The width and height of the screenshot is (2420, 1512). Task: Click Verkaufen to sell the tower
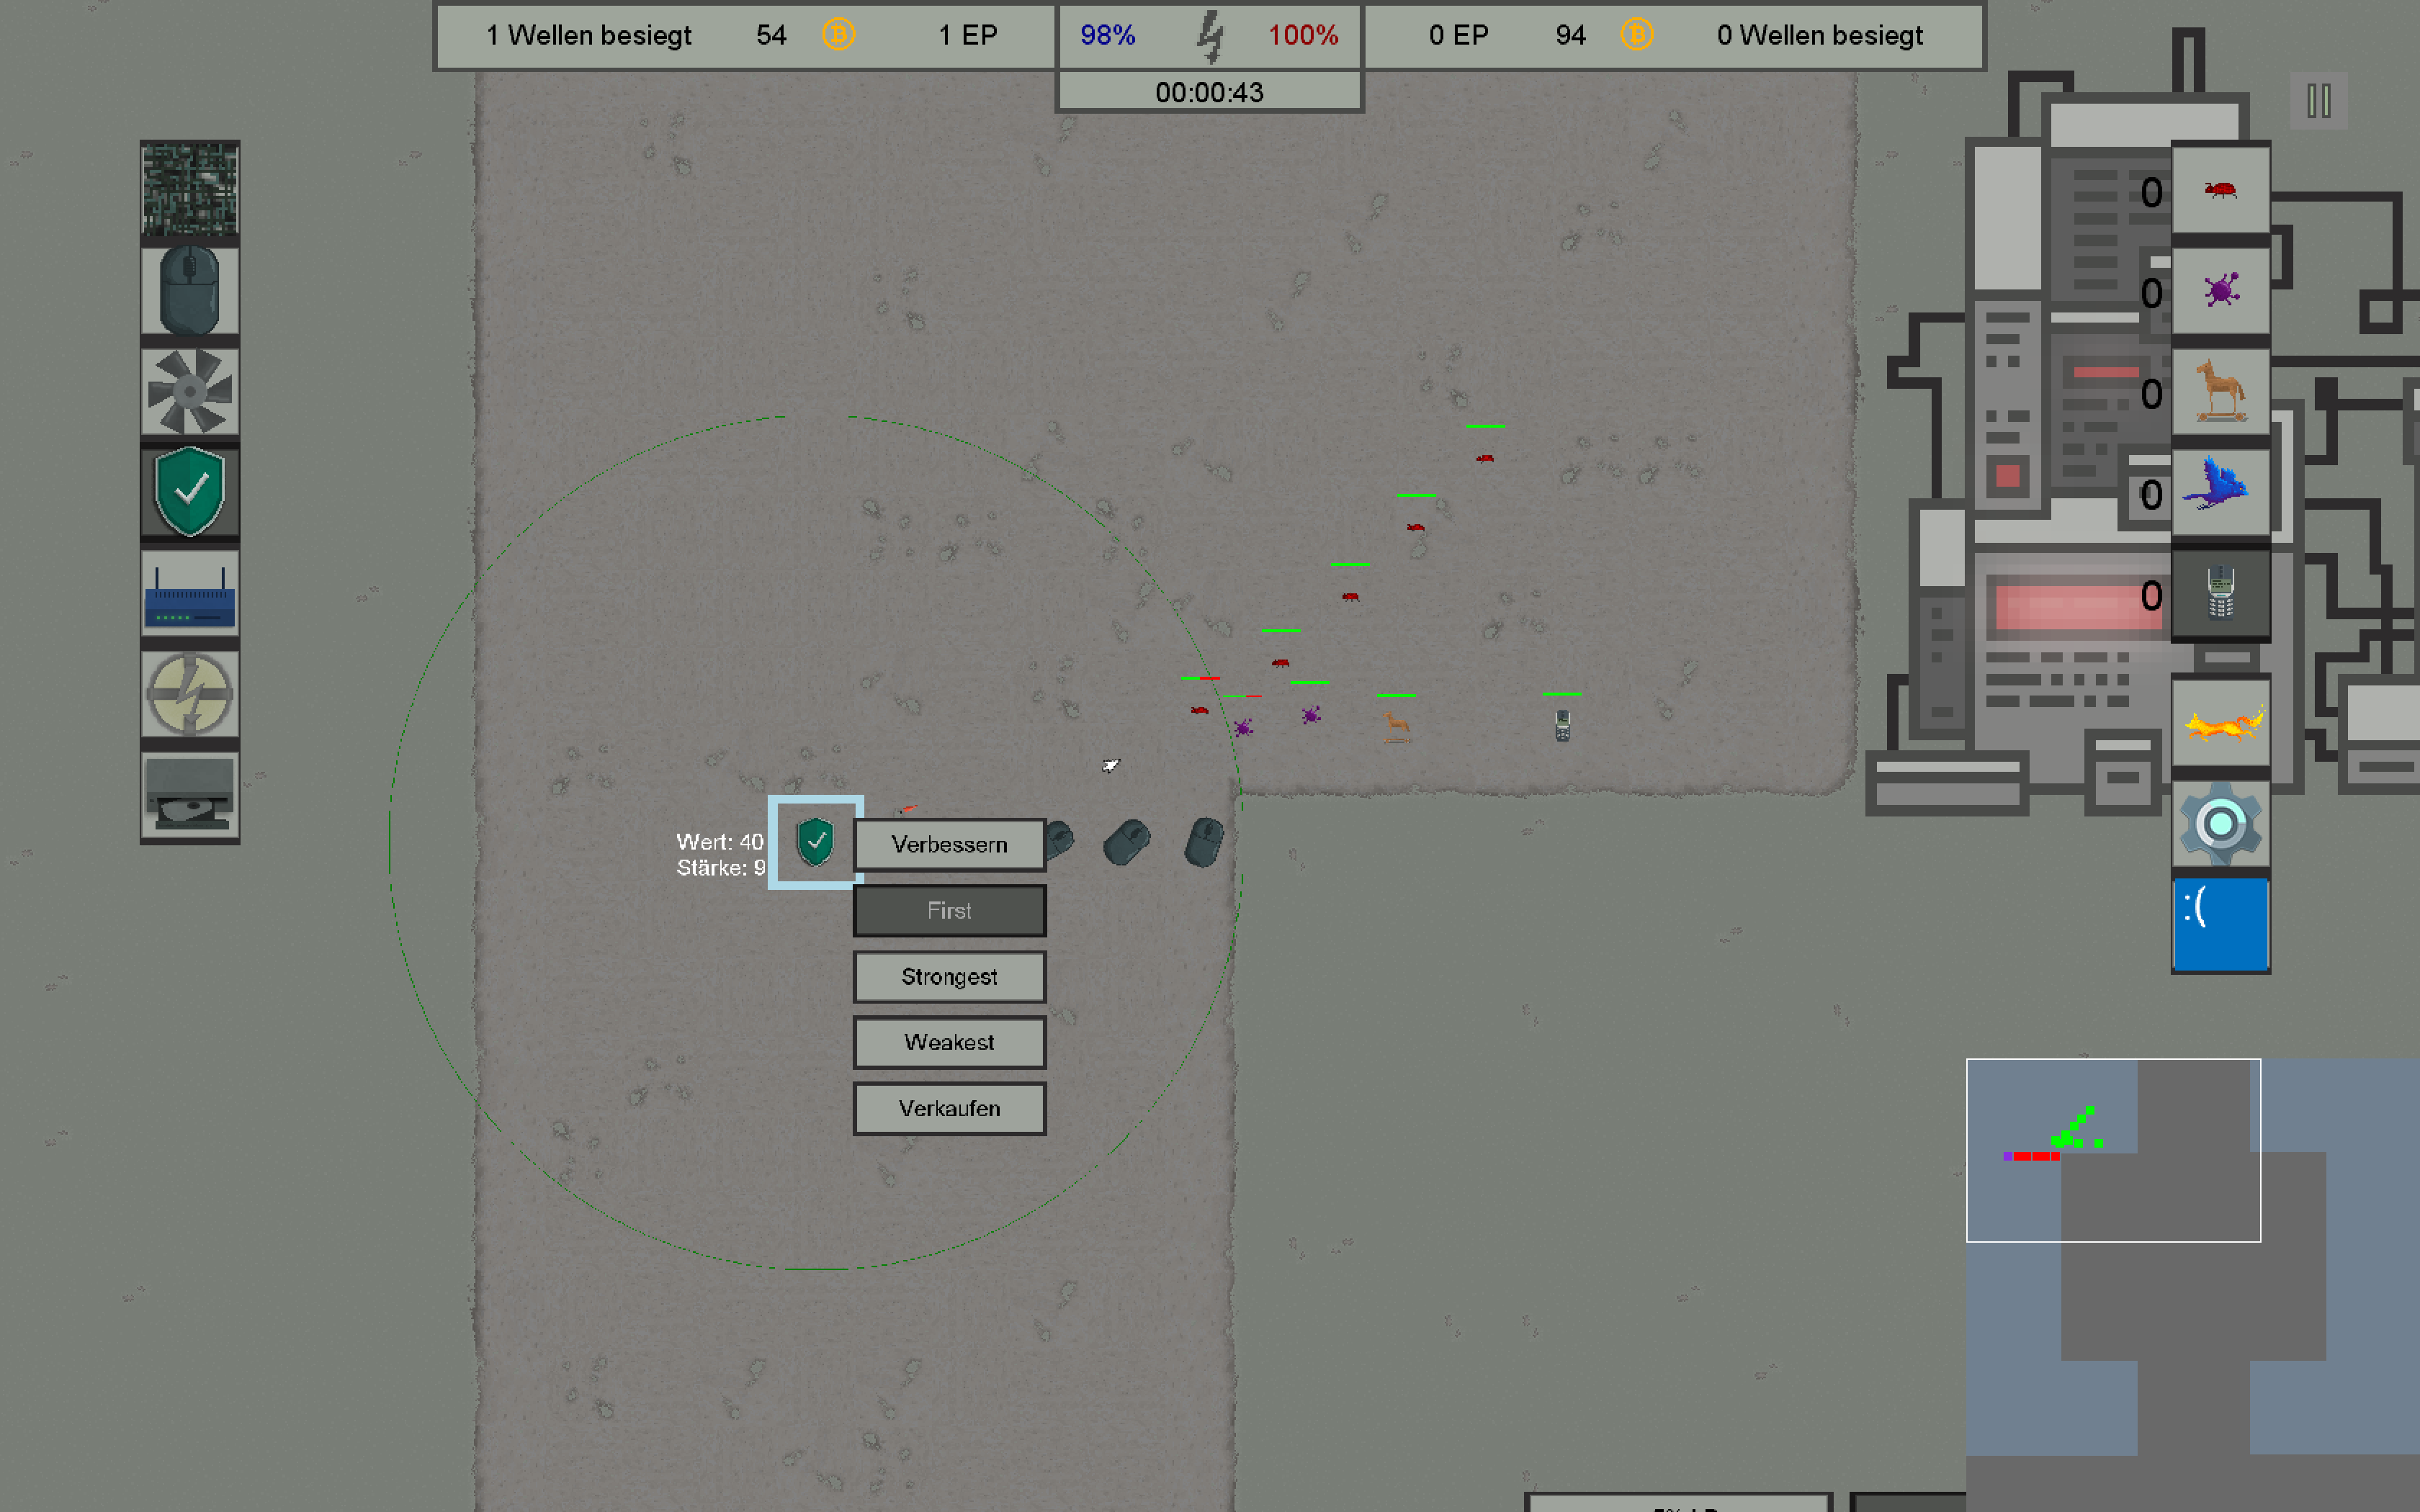coord(949,1108)
